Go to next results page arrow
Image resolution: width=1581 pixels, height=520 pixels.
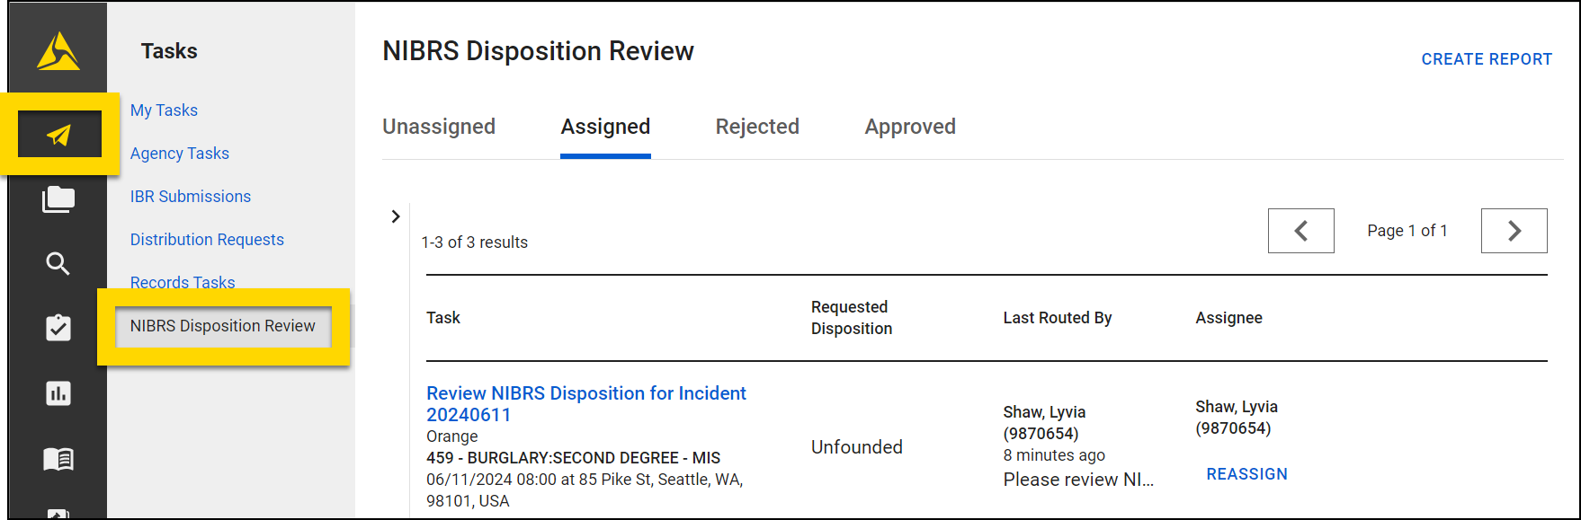click(x=1514, y=231)
